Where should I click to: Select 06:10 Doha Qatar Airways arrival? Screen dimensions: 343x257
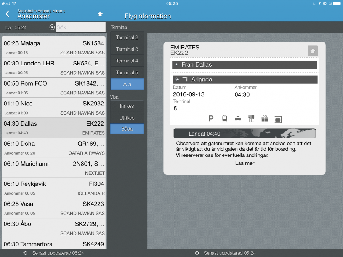[54, 148]
